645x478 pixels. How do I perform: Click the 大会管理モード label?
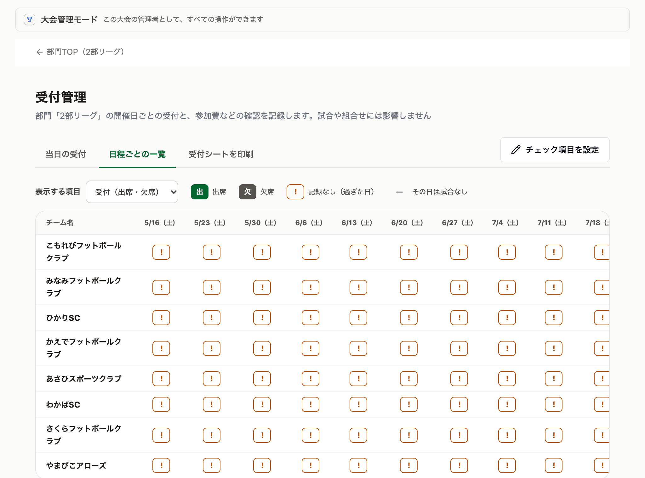(69, 19)
